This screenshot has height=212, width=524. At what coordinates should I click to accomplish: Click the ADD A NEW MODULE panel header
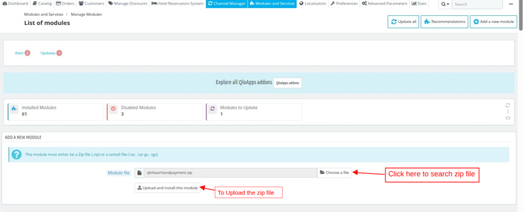pos(23,137)
